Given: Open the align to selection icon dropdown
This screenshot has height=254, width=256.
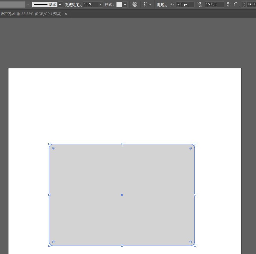Looking at the screenshot, I should click(x=147, y=4).
